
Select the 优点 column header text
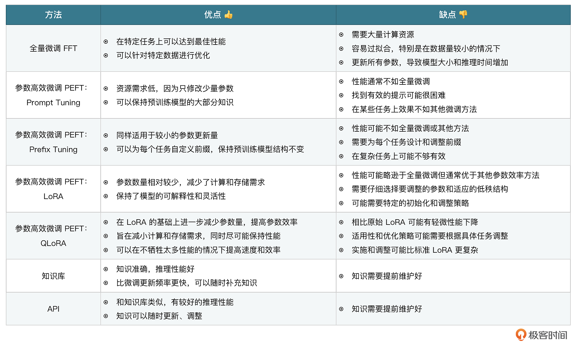click(212, 15)
